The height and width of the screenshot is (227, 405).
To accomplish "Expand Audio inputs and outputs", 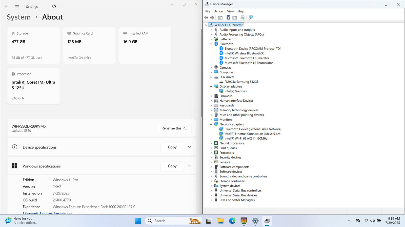I will pyautogui.click(x=211, y=30).
